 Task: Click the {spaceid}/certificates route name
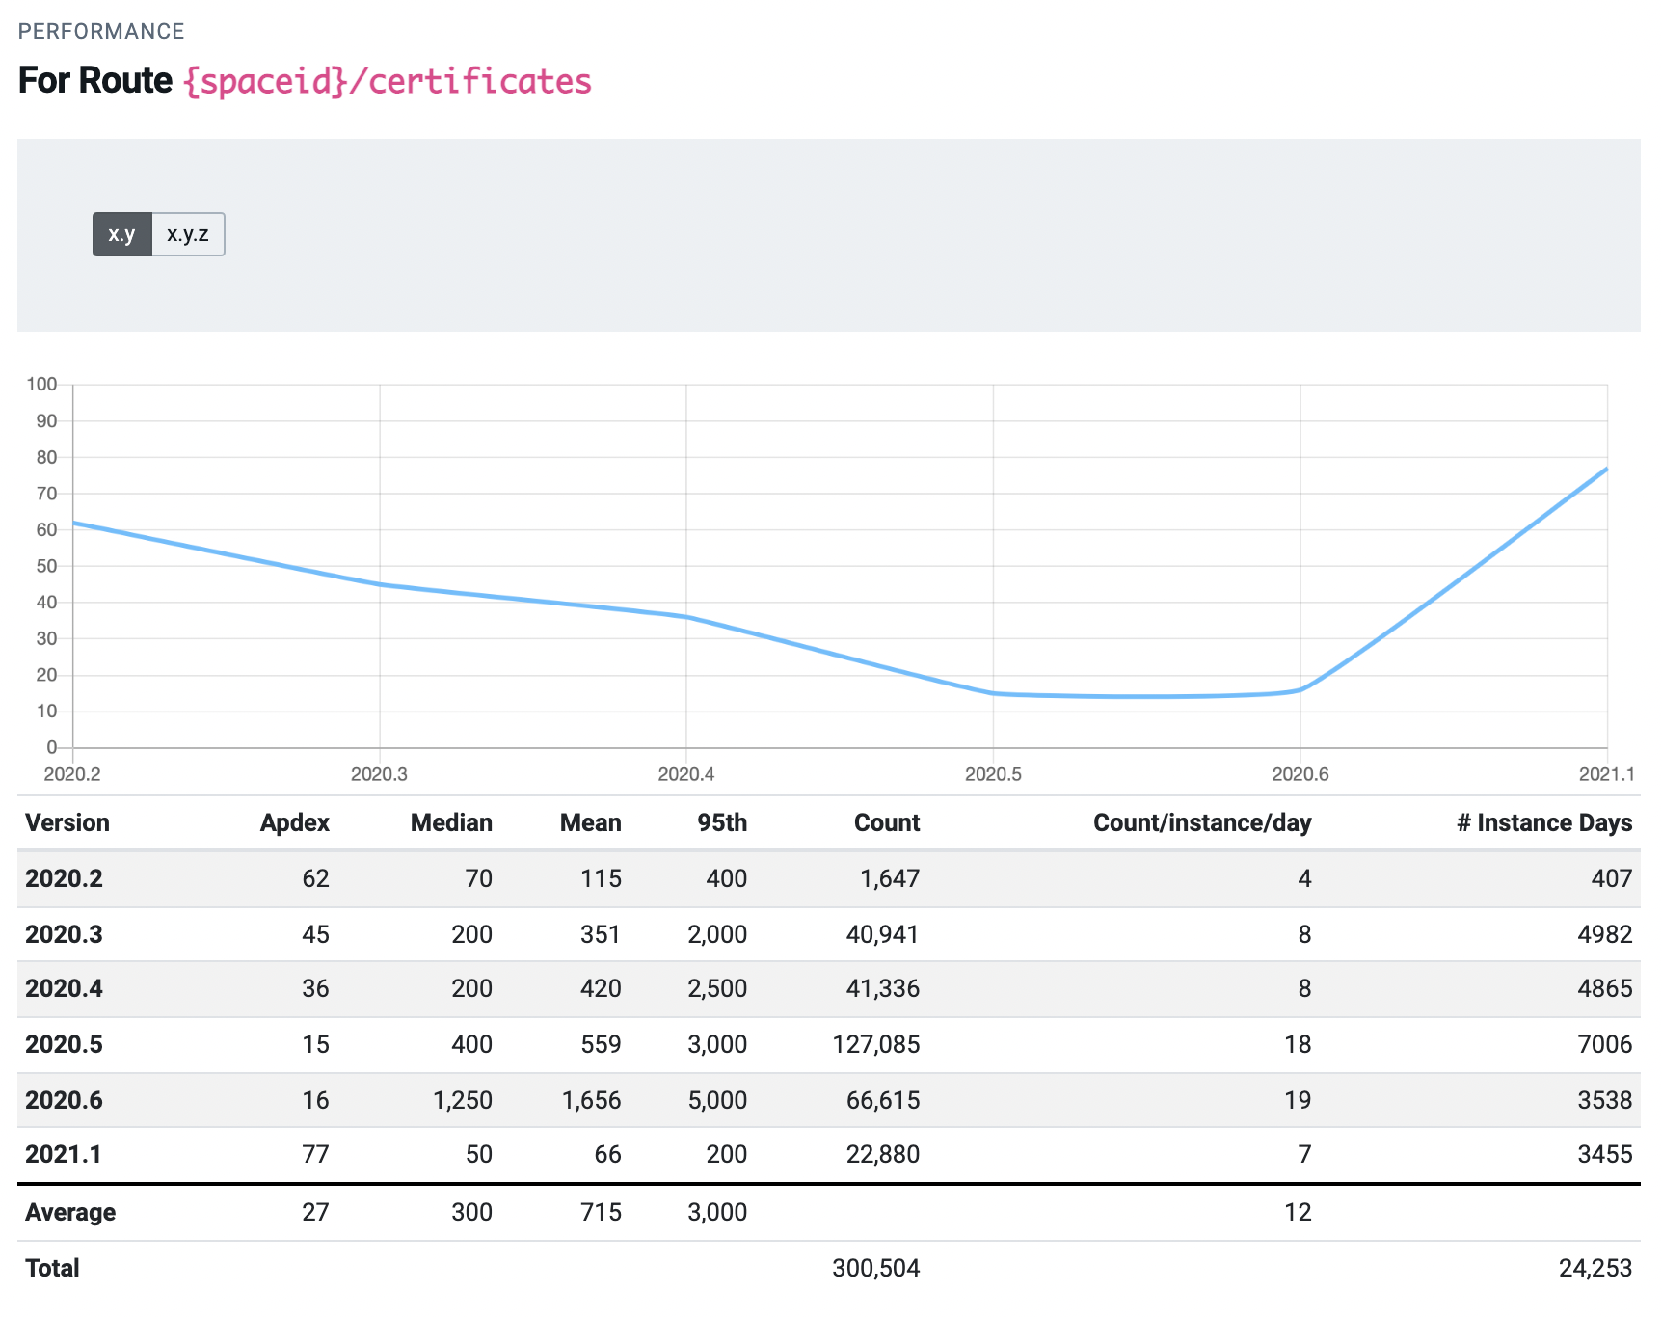coord(387,81)
